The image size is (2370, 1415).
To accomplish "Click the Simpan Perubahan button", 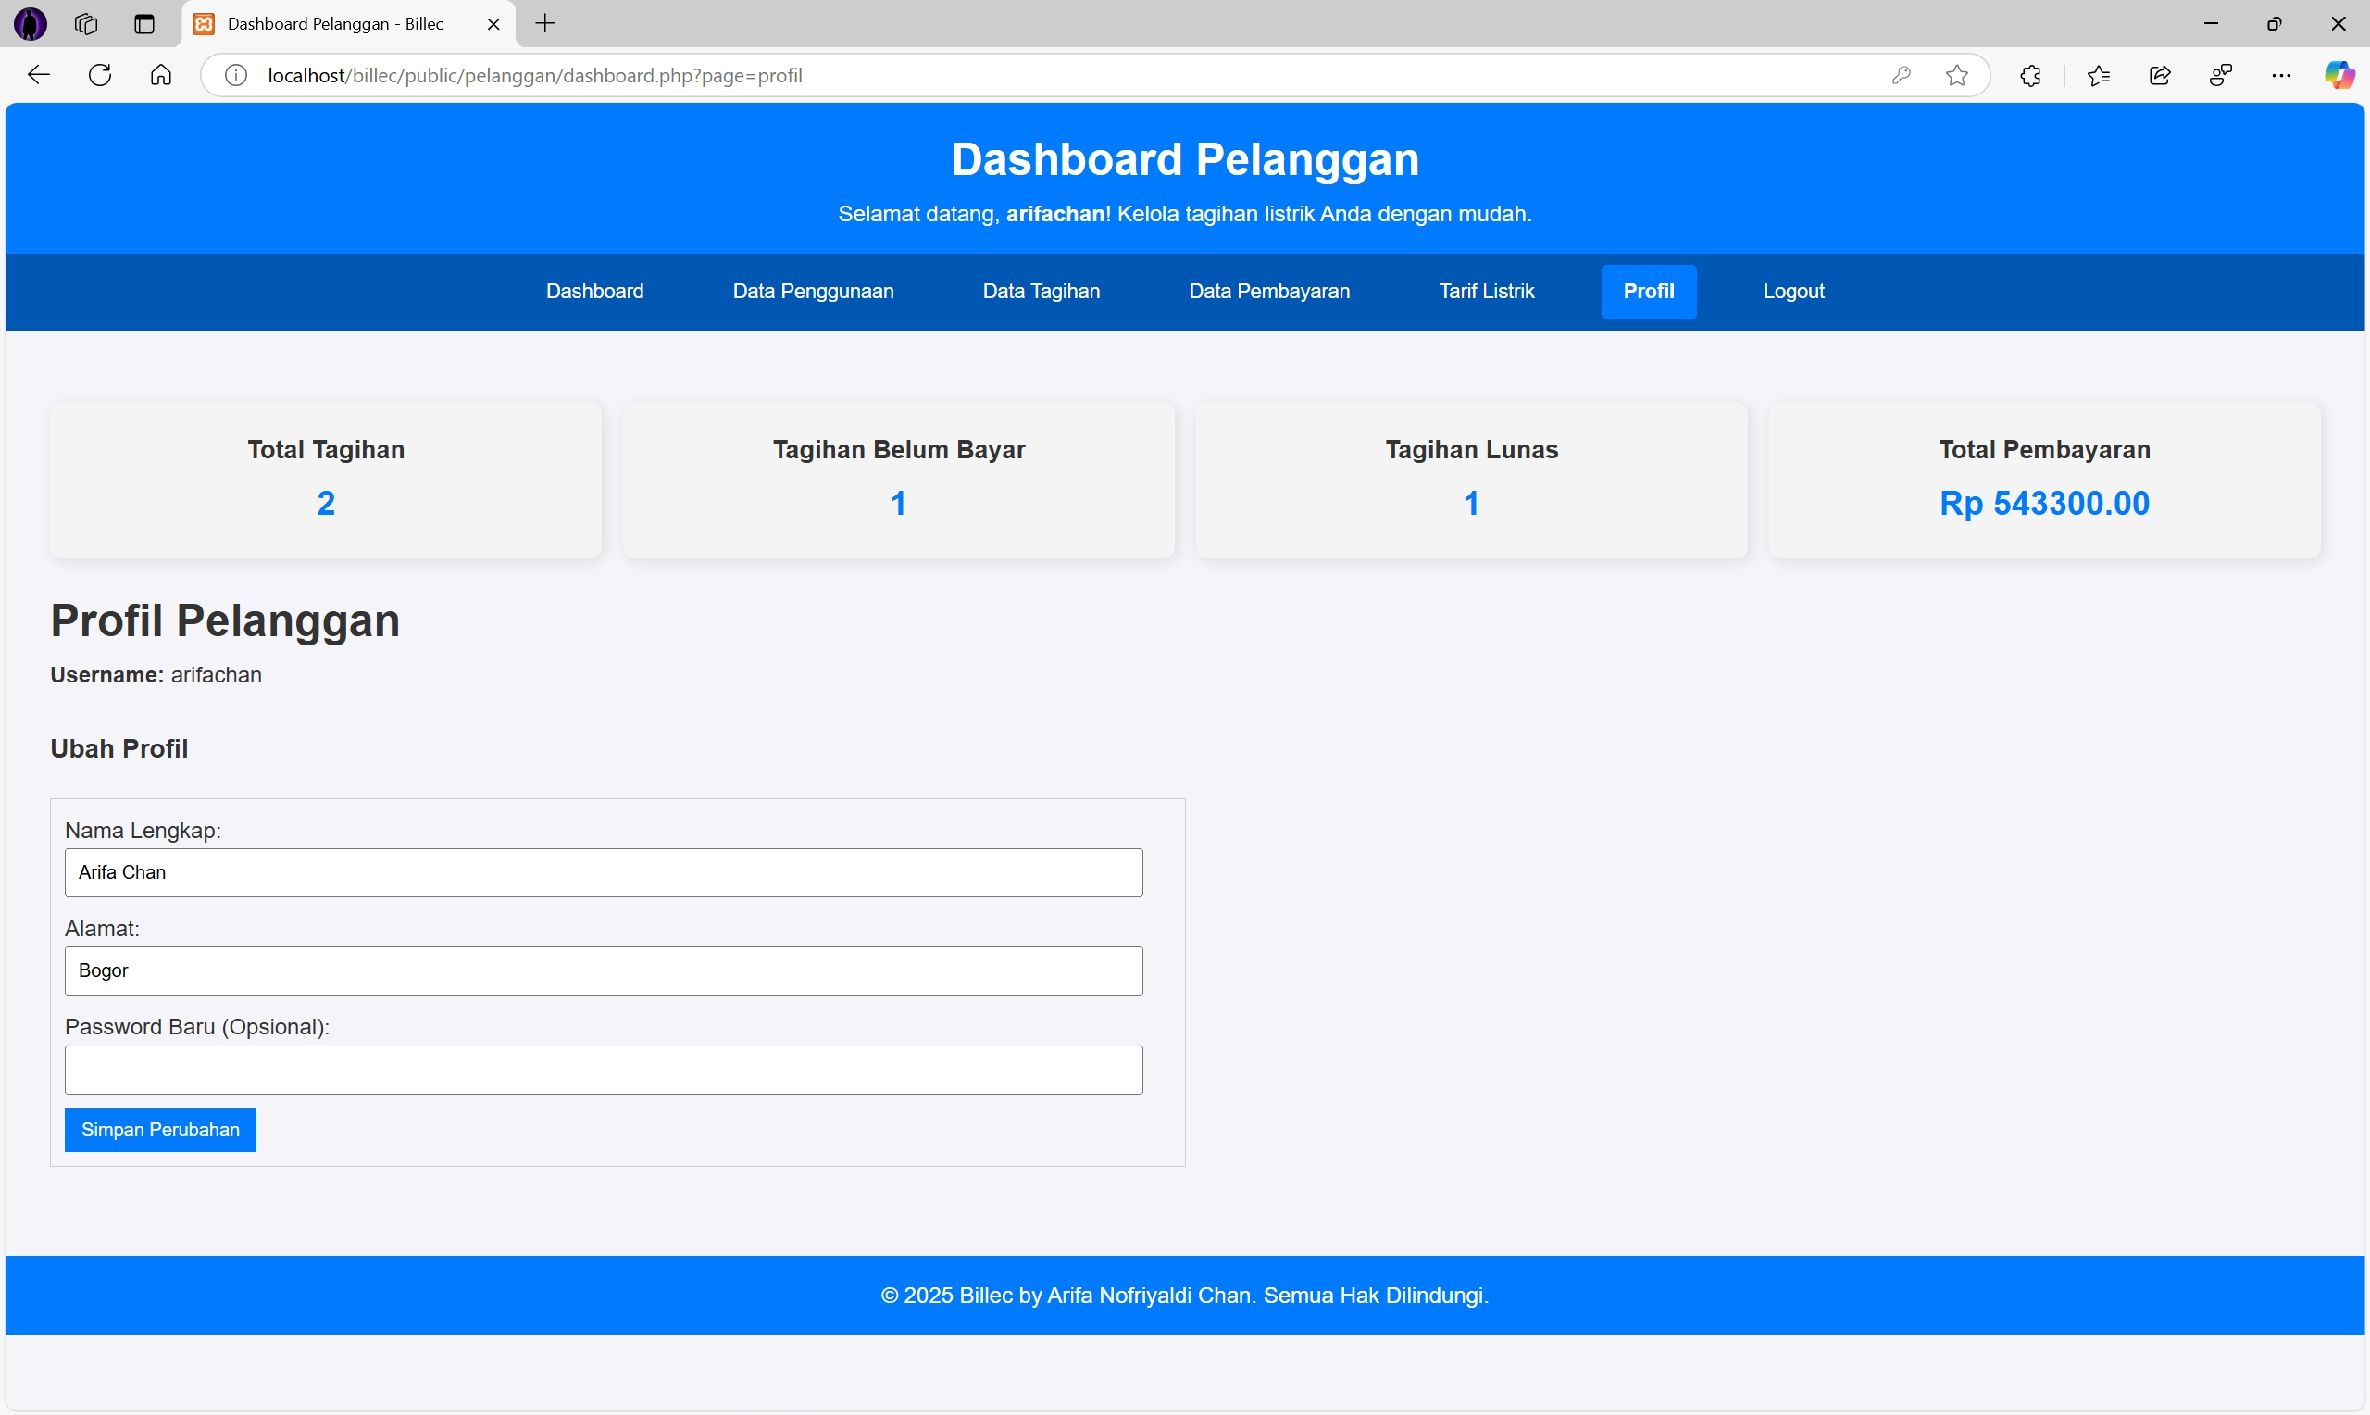I will point(160,1130).
